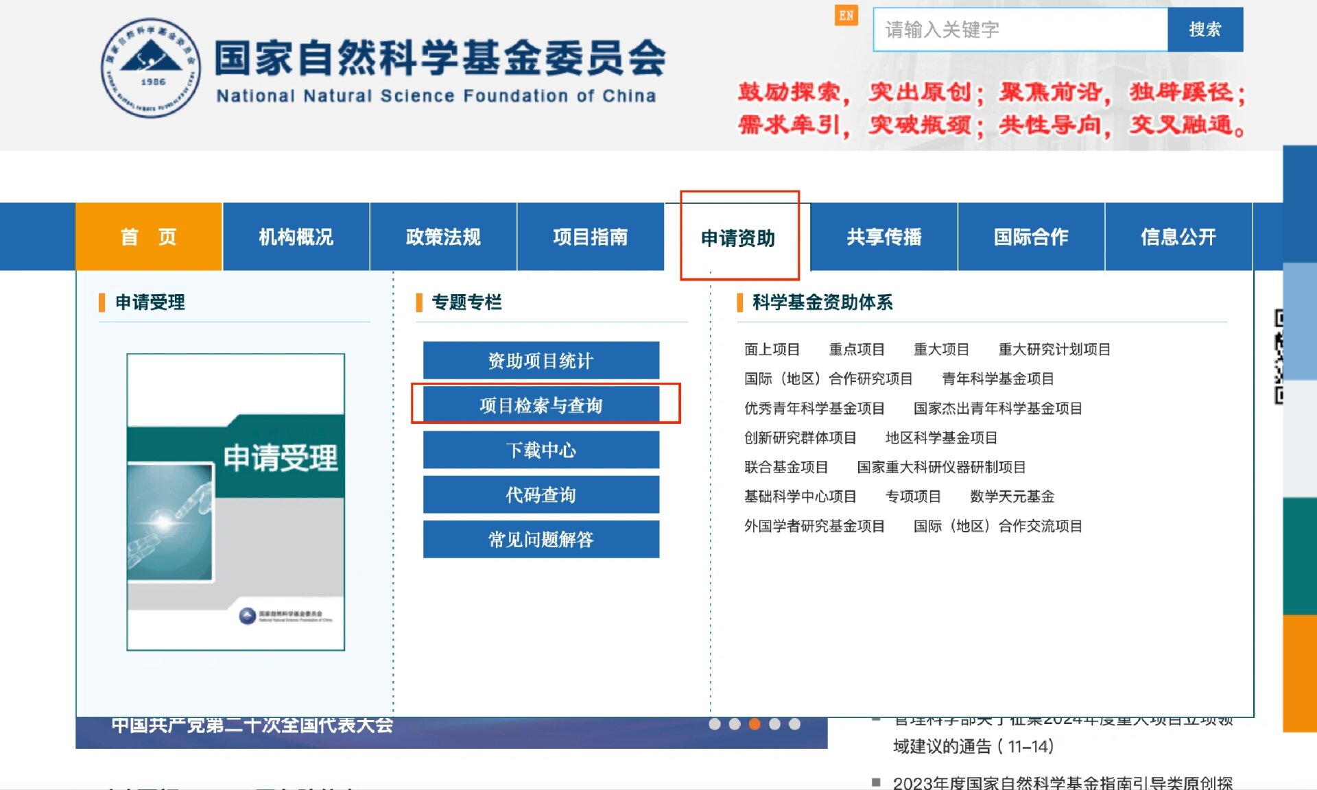The image size is (1317, 790).
Task: Open the 申请资助 menu tab
Action: point(737,237)
